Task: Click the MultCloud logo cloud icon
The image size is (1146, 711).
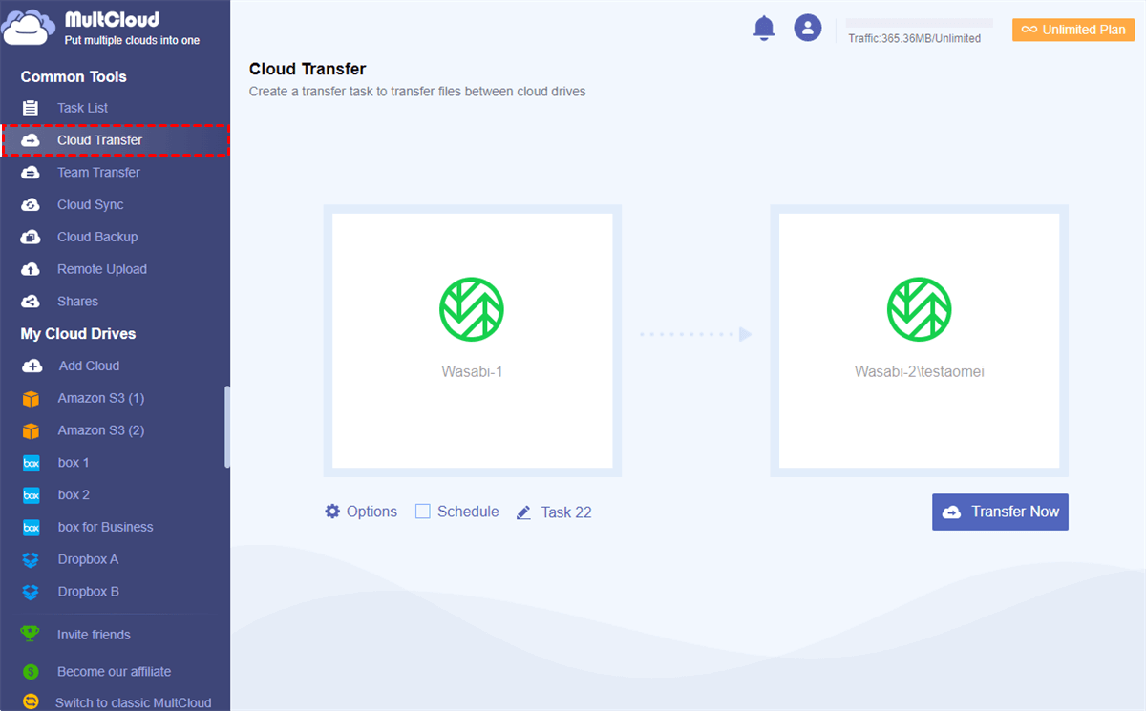Action: (29, 27)
